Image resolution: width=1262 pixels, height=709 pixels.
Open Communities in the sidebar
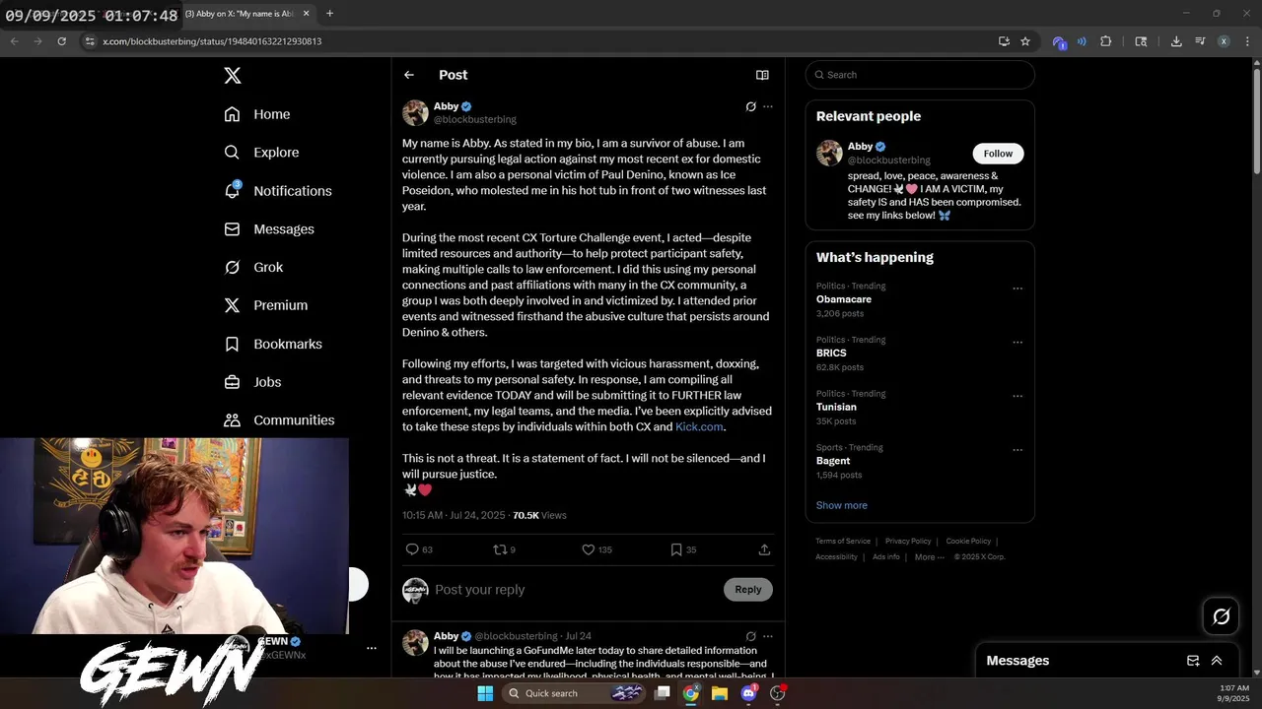279,420
